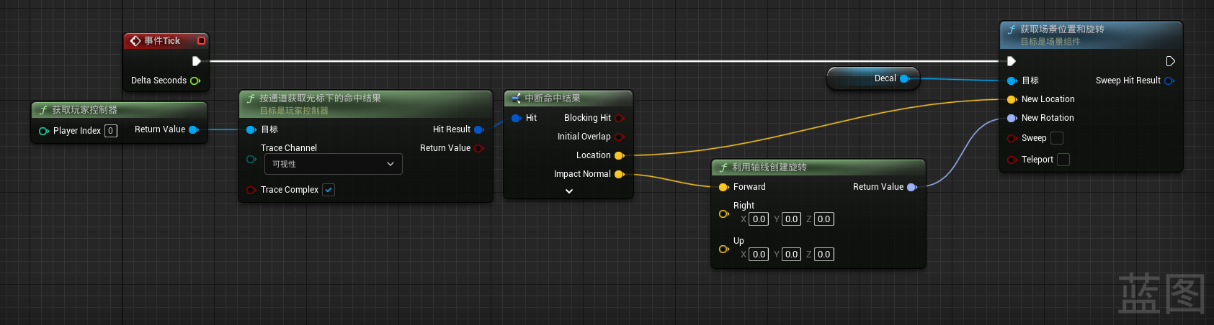Select the Decal variable node
1214x325 pixels.
tap(873, 78)
